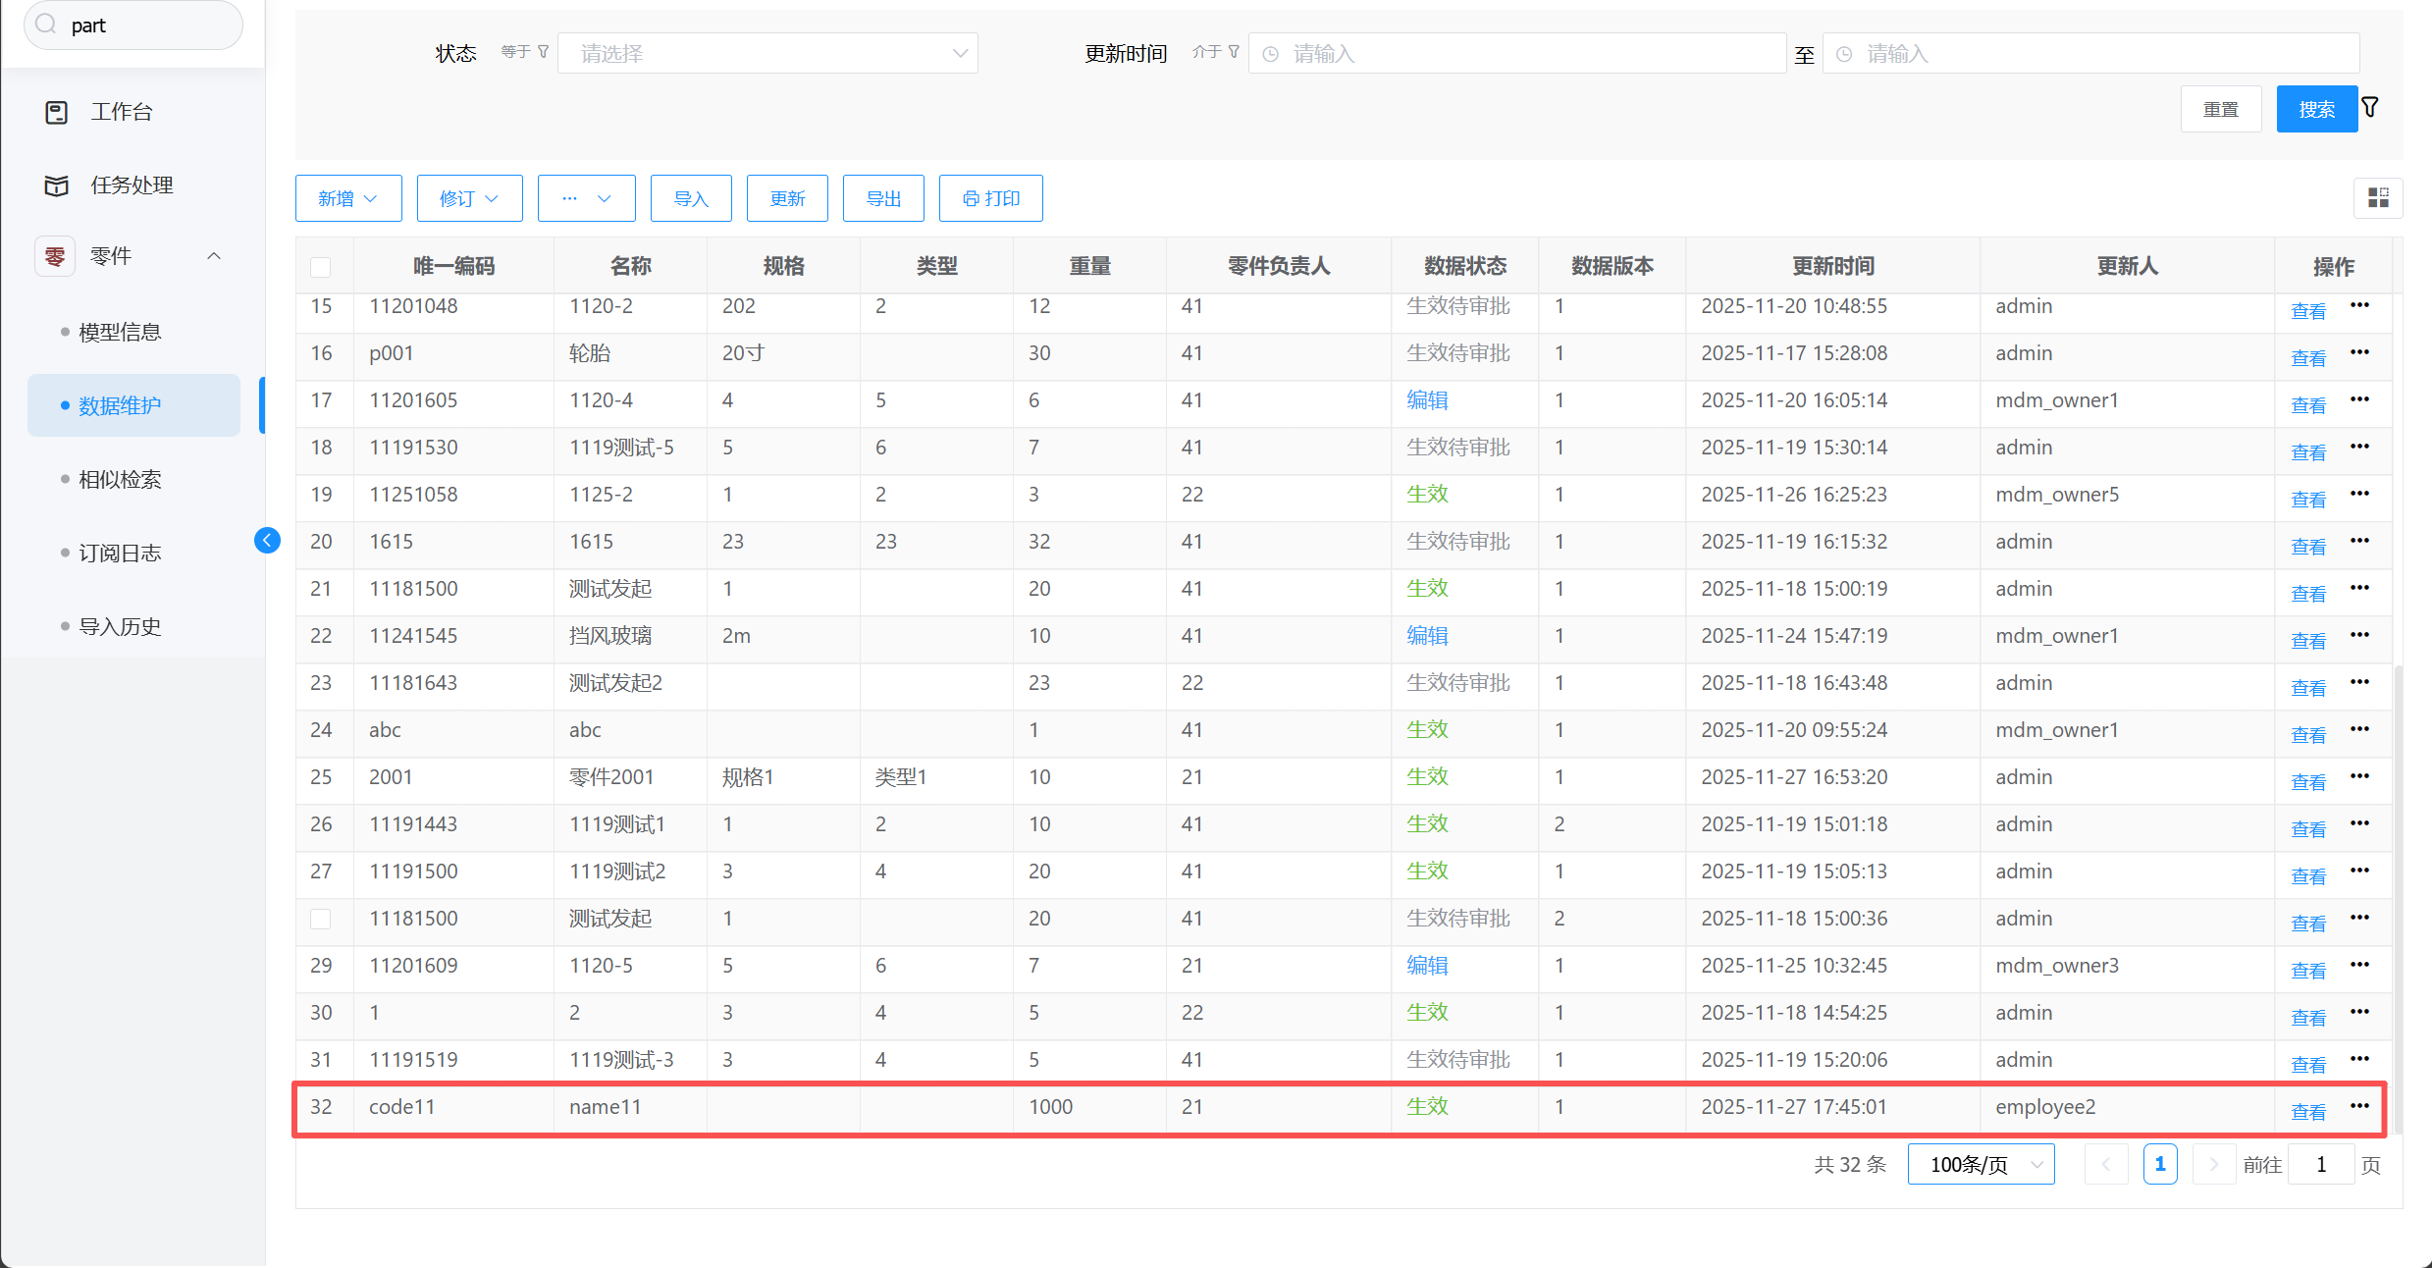The image size is (2432, 1268).
Task: Click the 更新时间 start date input
Action: pyautogui.click(x=1516, y=54)
